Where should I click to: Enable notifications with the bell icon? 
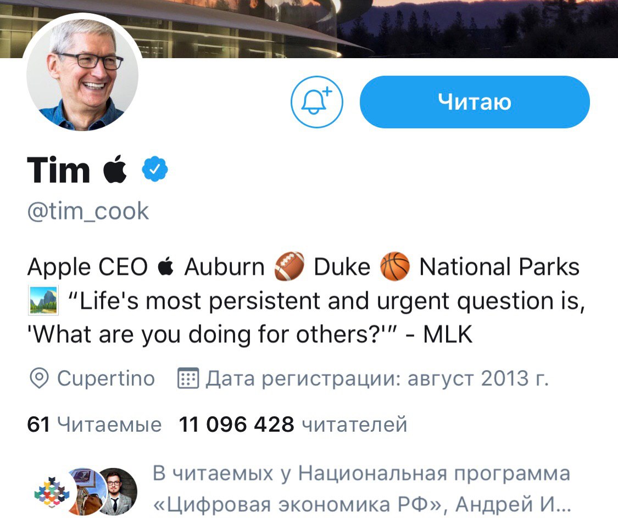[317, 101]
